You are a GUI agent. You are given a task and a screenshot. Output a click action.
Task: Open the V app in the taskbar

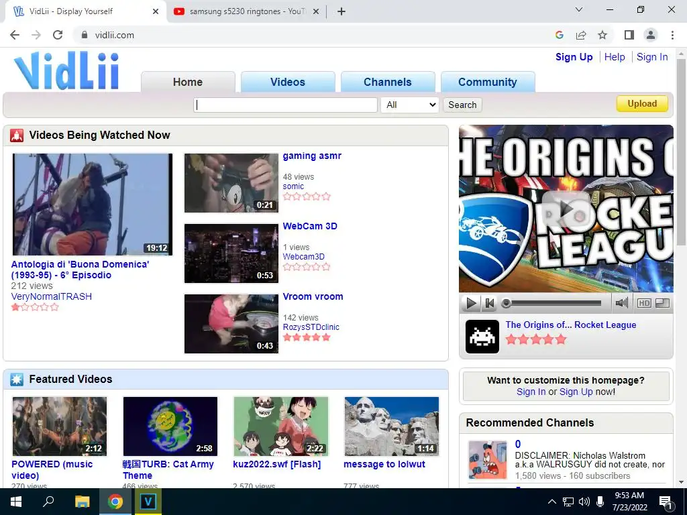148,502
